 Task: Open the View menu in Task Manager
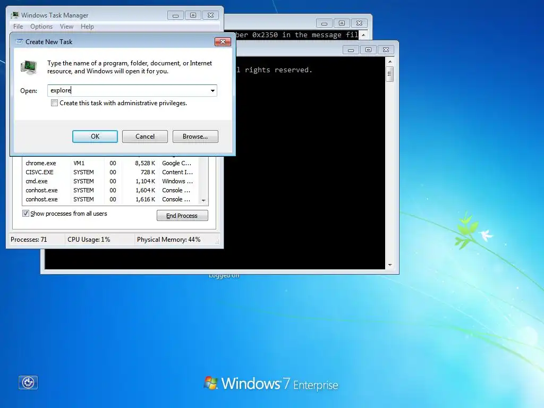tap(66, 27)
